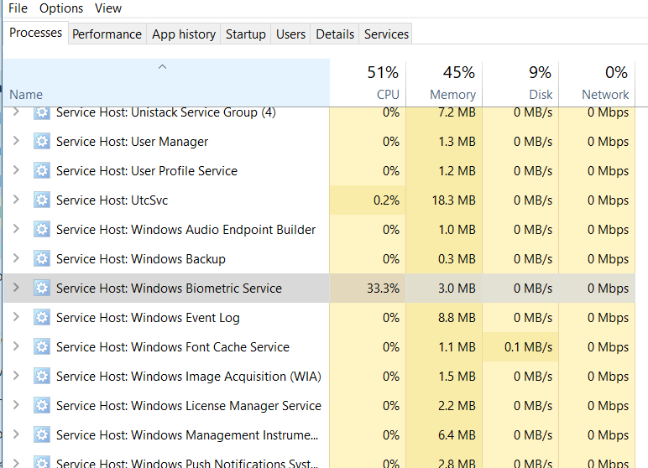Open the Startup tab
This screenshot has width=648, height=468.
pyautogui.click(x=246, y=34)
